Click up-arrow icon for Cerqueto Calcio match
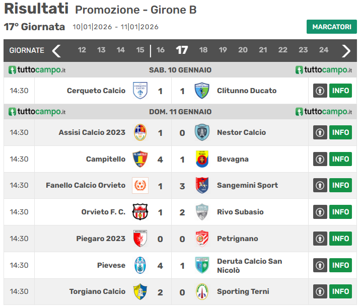361x307 pixels. 320,91
